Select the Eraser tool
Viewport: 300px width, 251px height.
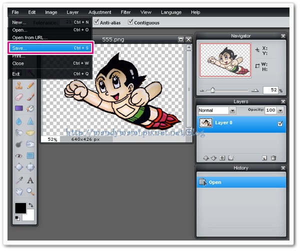(x=19, y=97)
